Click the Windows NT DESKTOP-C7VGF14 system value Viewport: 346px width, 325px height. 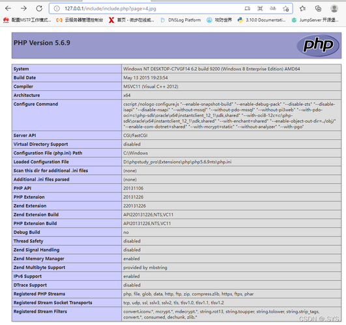pyautogui.click(x=212, y=69)
